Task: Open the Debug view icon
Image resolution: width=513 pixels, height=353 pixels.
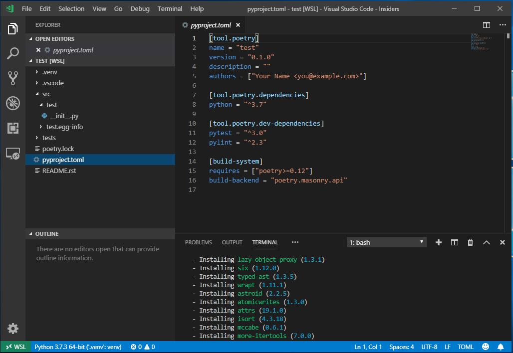Action: [13, 103]
